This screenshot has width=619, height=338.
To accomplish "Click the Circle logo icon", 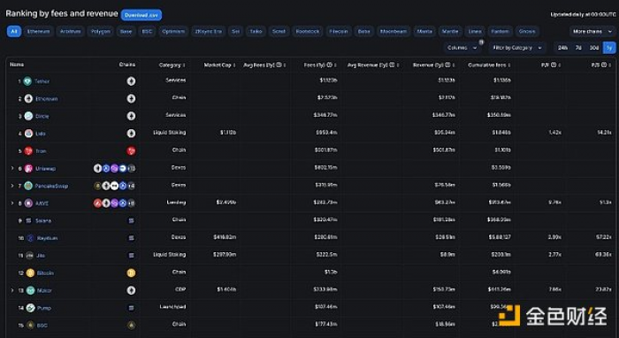I will (x=28, y=116).
